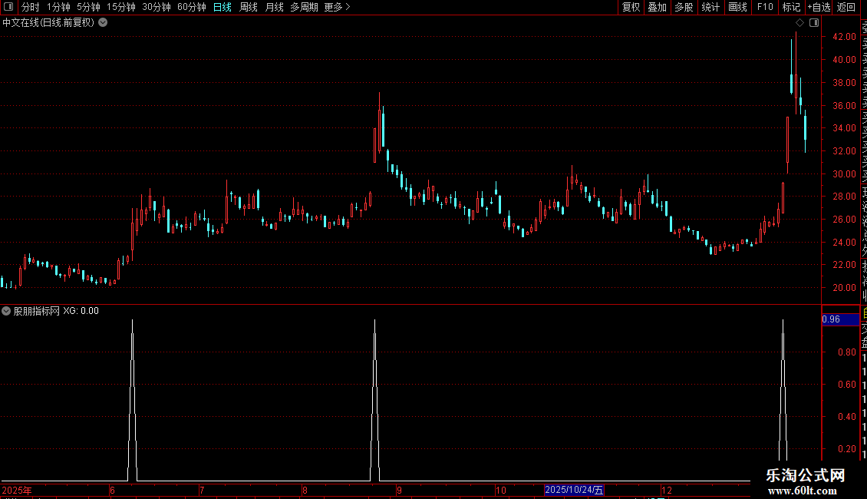867x499 pixels.
Task: Toggle the panel layout icon beside the diamond
Action: pos(814,23)
